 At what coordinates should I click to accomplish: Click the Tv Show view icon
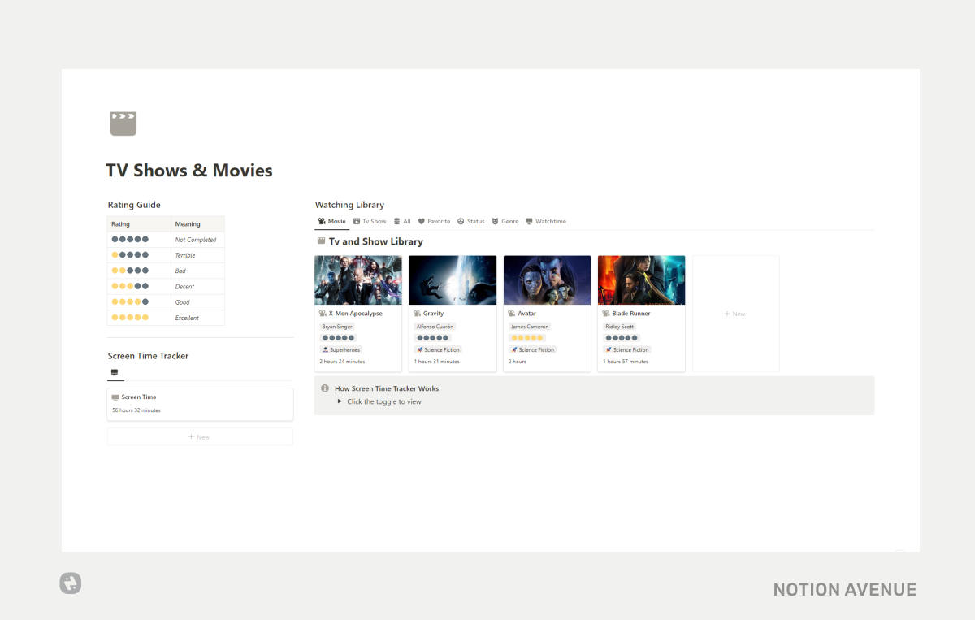coord(357,220)
